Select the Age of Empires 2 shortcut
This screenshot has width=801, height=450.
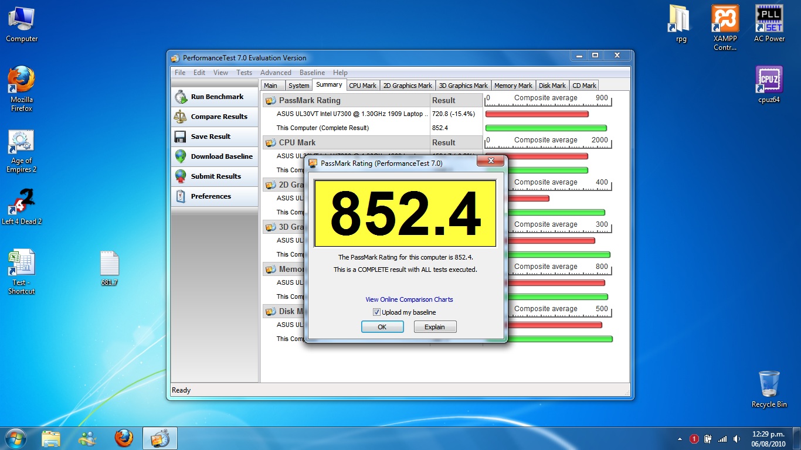22,151
